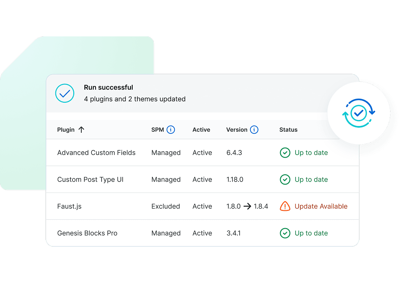Click the Run successful checkmark icon
The width and height of the screenshot is (405, 283).
(64, 93)
